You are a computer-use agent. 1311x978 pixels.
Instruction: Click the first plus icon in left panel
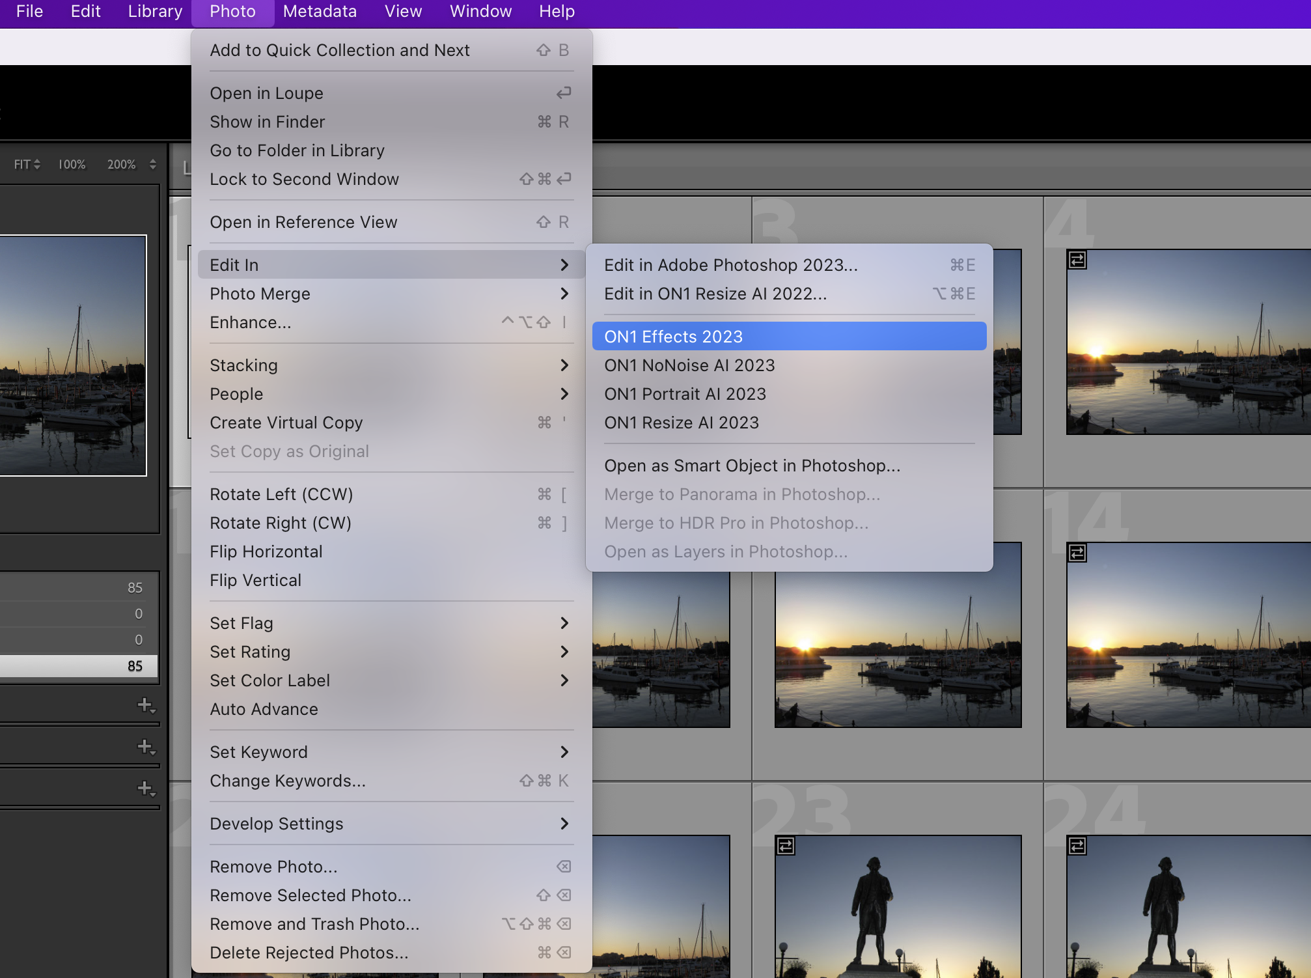146,705
